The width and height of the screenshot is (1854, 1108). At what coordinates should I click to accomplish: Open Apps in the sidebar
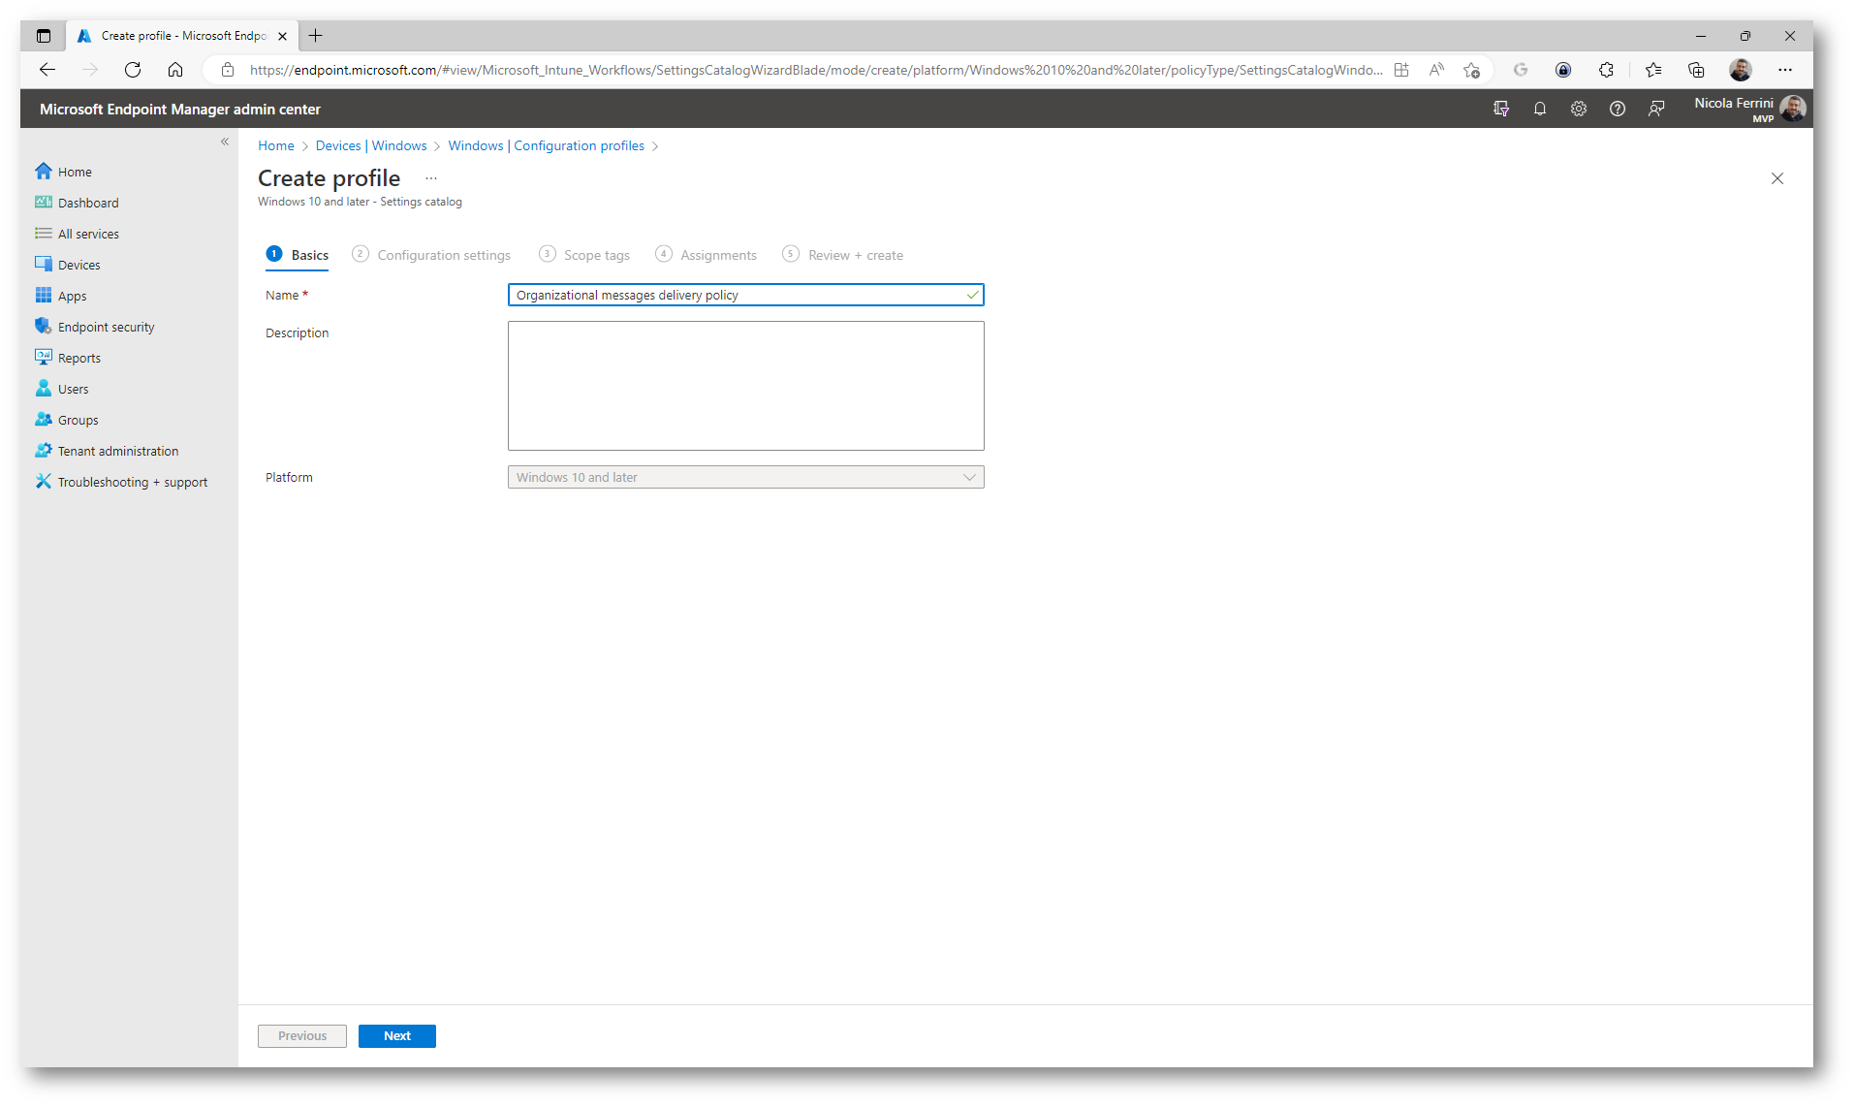[61, 296]
